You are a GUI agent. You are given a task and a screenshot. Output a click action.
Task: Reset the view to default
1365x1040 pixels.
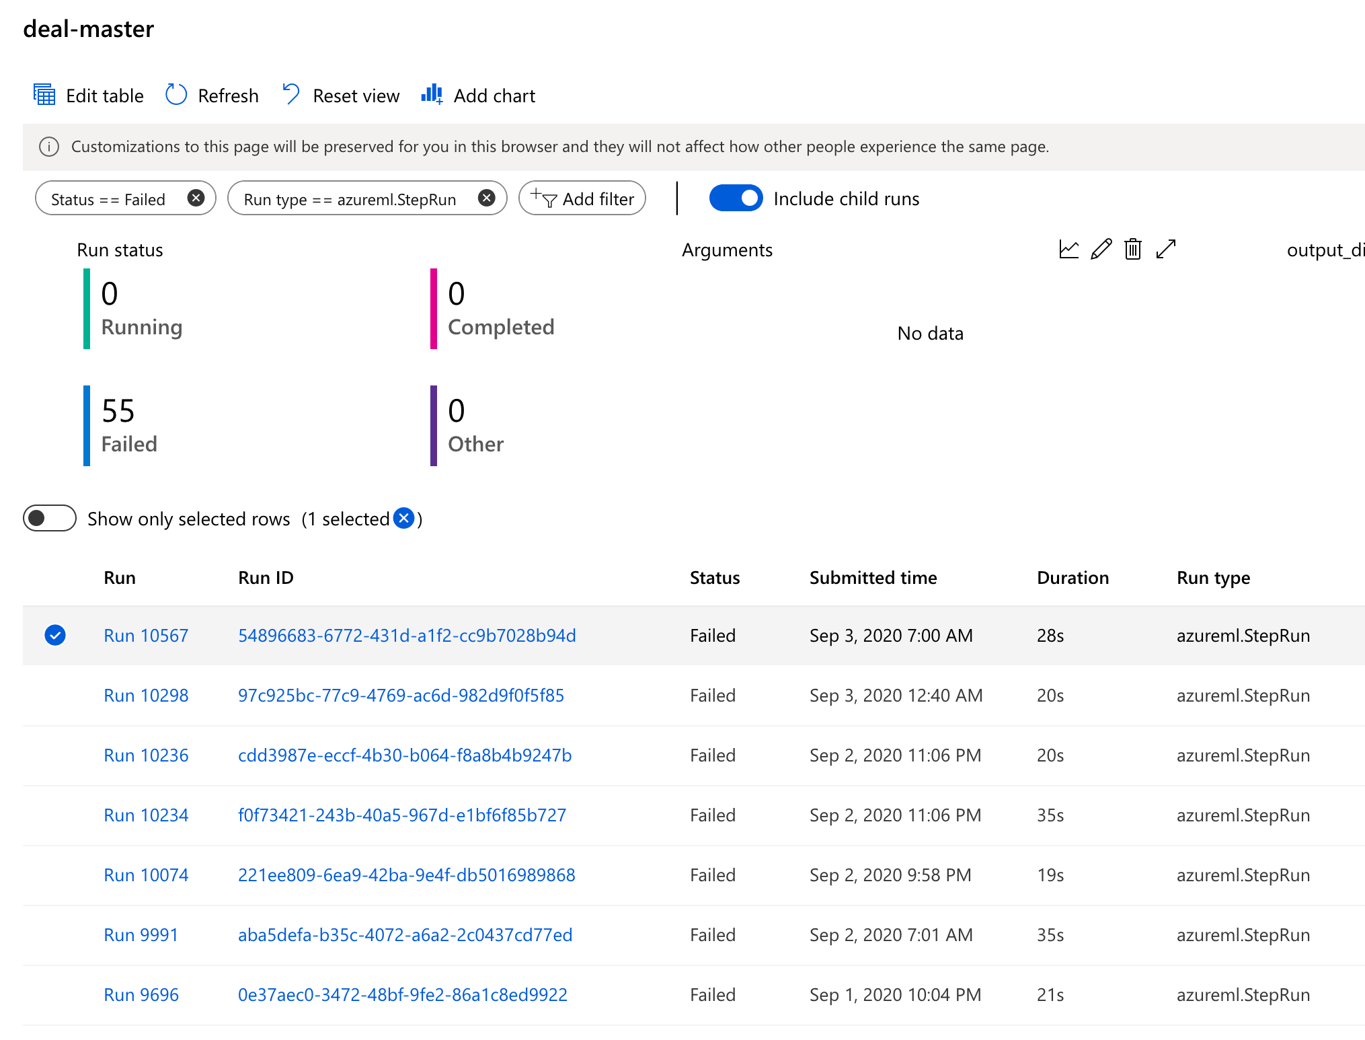point(340,95)
